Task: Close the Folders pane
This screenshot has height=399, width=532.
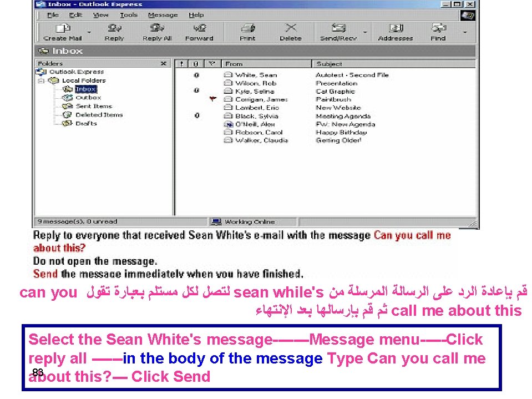Action: click(x=164, y=63)
